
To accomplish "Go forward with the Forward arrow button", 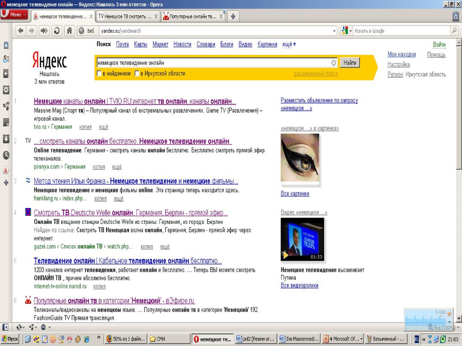I will pos(32,31).
